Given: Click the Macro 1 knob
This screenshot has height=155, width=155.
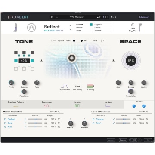Looking at the screenshot, I should (x=71, y=123).
